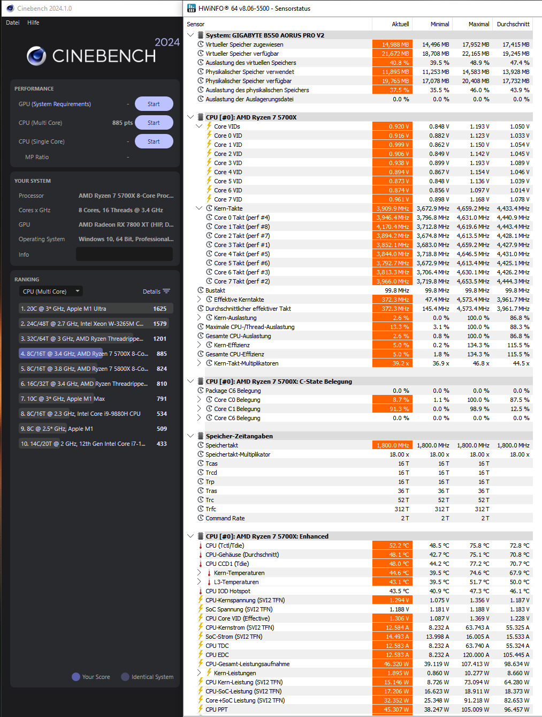Click the chip icon of Speicher-Zeitangaben header

click(x=201, y=436)
